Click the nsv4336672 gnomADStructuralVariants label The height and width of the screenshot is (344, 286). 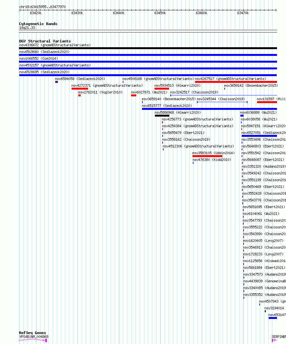pos(55,45)
